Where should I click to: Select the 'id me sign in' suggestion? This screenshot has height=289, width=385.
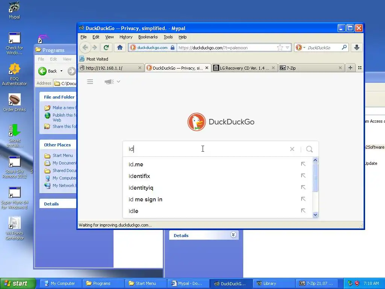tap(146, 199)
